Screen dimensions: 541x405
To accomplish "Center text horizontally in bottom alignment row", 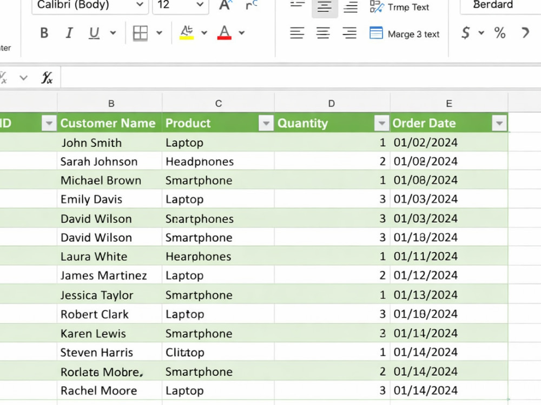I will [323, 33].
